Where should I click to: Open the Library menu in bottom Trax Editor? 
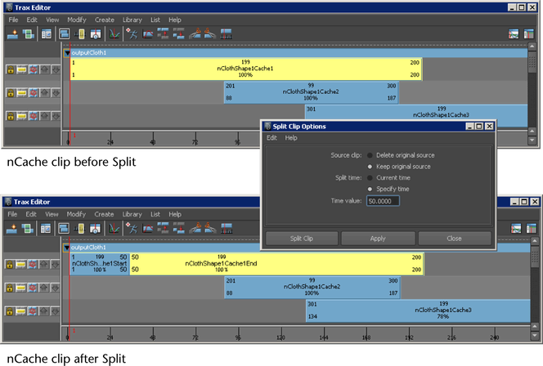click(x=132, y=214)
